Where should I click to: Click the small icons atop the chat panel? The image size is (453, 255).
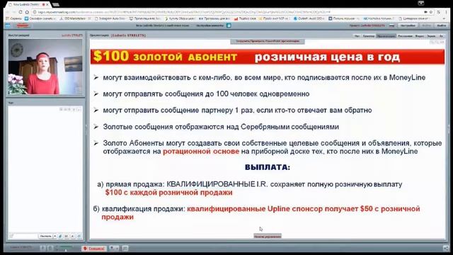[70, 109]
